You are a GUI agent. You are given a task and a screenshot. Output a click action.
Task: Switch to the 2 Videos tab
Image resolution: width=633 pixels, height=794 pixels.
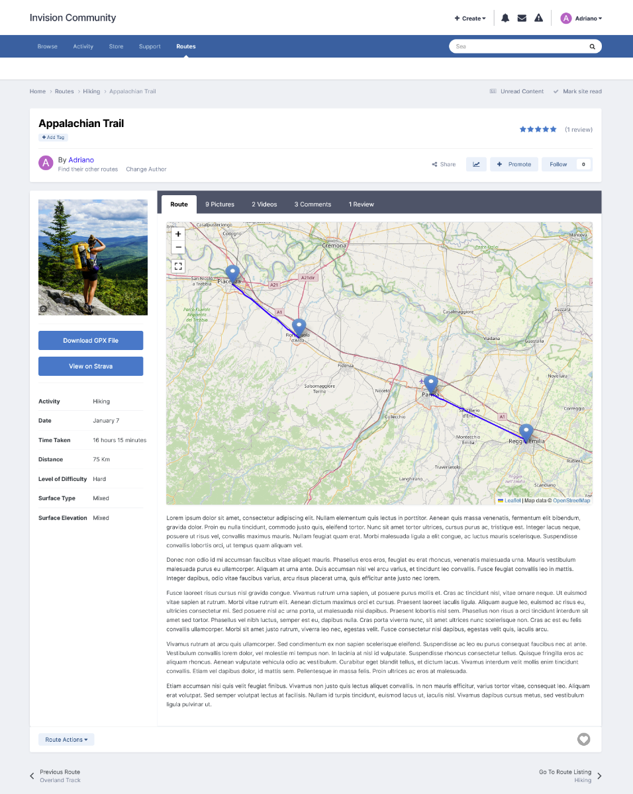(x=264, y=204)
